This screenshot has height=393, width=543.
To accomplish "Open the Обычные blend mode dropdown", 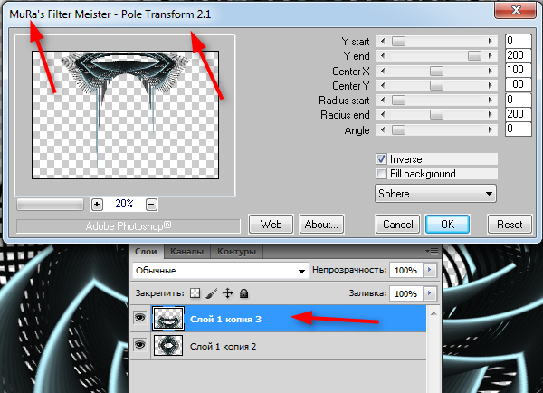I will coord(220,271).
